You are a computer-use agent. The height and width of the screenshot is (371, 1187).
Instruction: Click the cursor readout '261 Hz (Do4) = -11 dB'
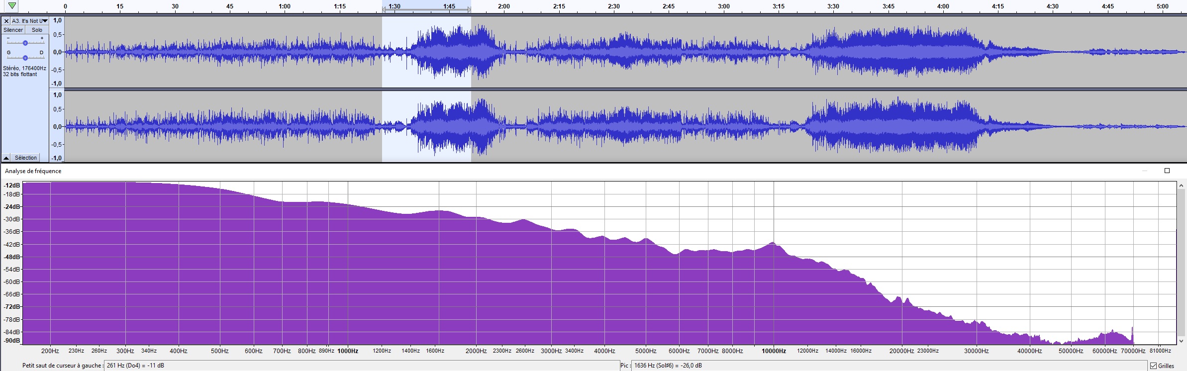coord(135,366)
